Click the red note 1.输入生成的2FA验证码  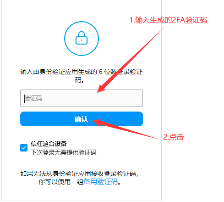(168, 20)
